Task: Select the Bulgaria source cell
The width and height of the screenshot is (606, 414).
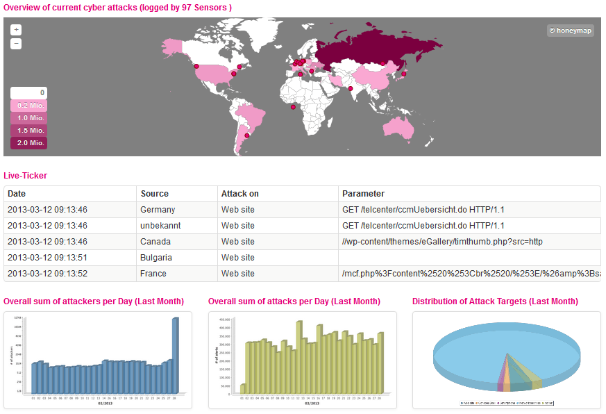Action: [177, 258]
